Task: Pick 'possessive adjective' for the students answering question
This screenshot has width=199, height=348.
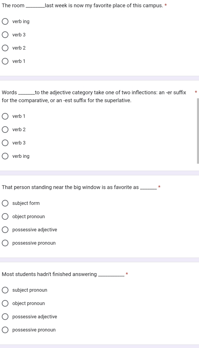Action: 5,317
